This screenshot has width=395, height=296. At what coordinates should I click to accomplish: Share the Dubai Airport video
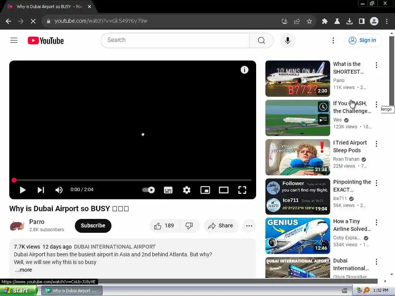[x=221, y=226]
